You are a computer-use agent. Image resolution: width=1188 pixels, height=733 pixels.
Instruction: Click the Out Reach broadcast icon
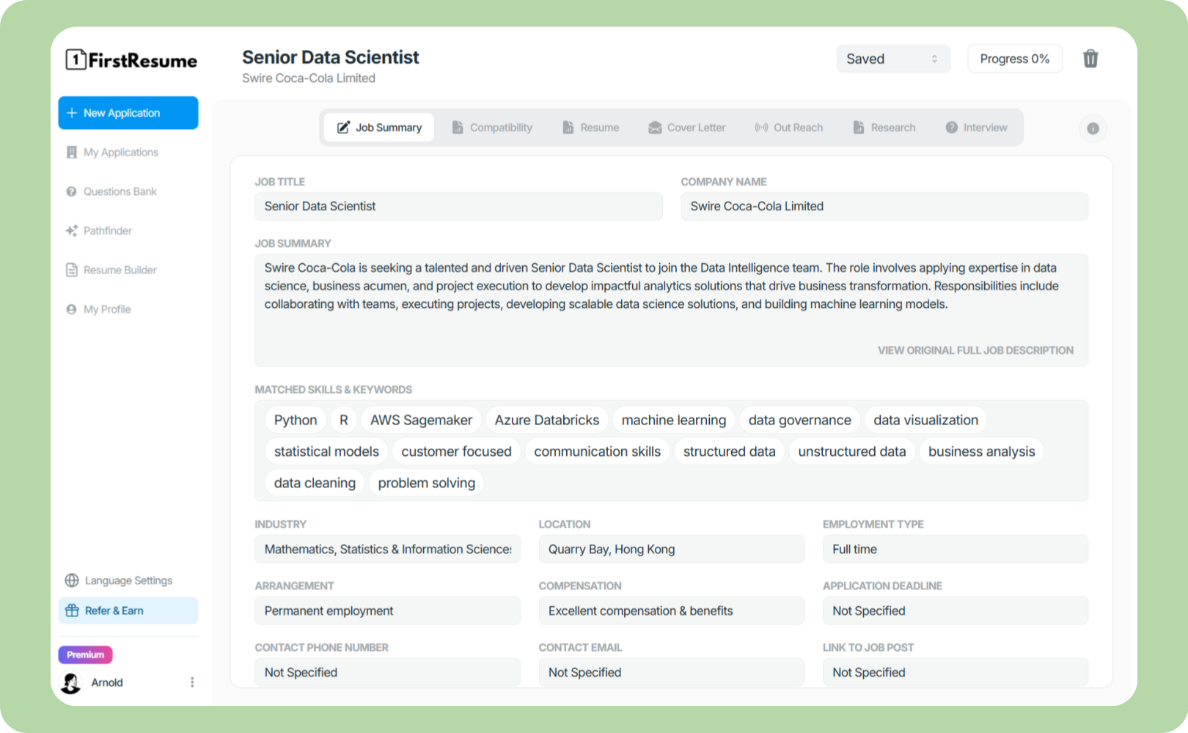[761, 128]
